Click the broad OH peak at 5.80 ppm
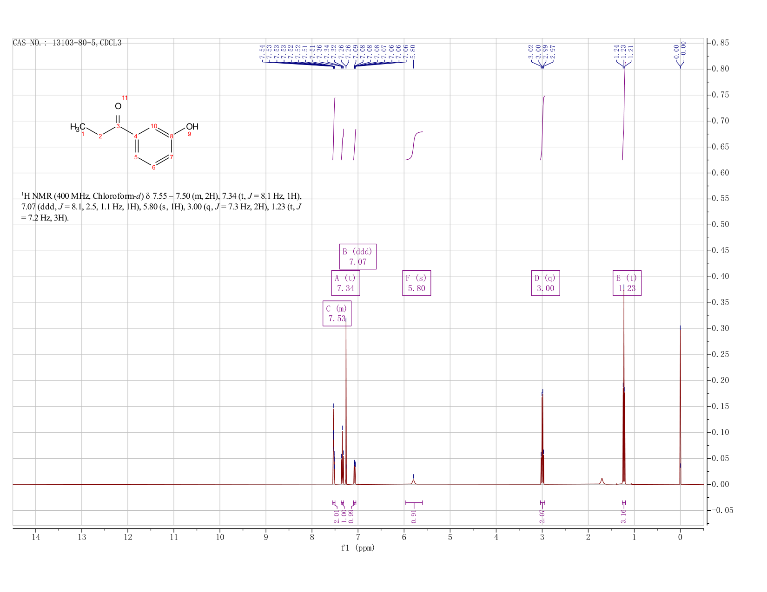Viewport: 767px width, 592px height. click(x=413, y=481)
